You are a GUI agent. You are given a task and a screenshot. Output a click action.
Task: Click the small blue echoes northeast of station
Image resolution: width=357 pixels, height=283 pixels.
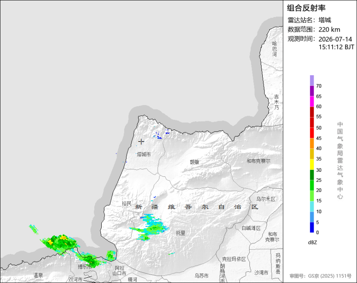coord(162,134)
